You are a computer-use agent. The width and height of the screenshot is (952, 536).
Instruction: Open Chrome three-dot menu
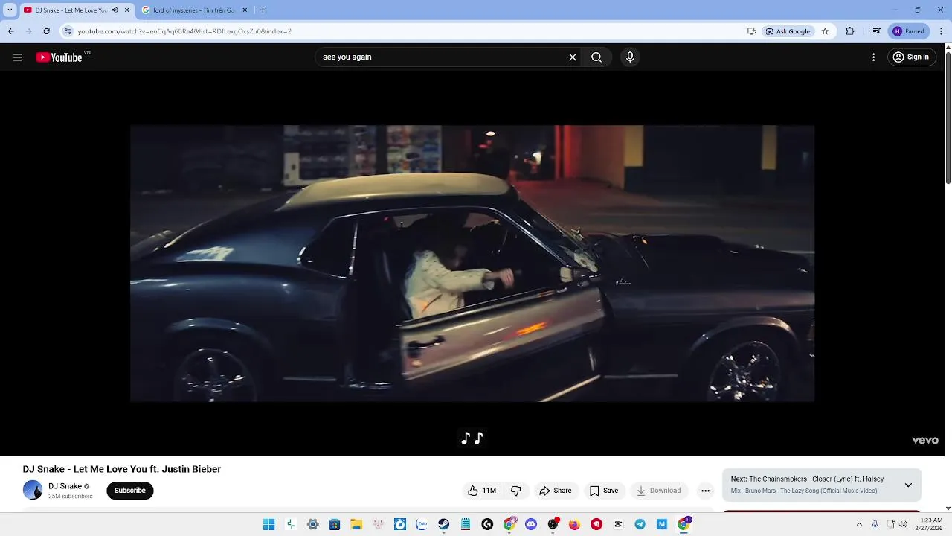[941, 31]
